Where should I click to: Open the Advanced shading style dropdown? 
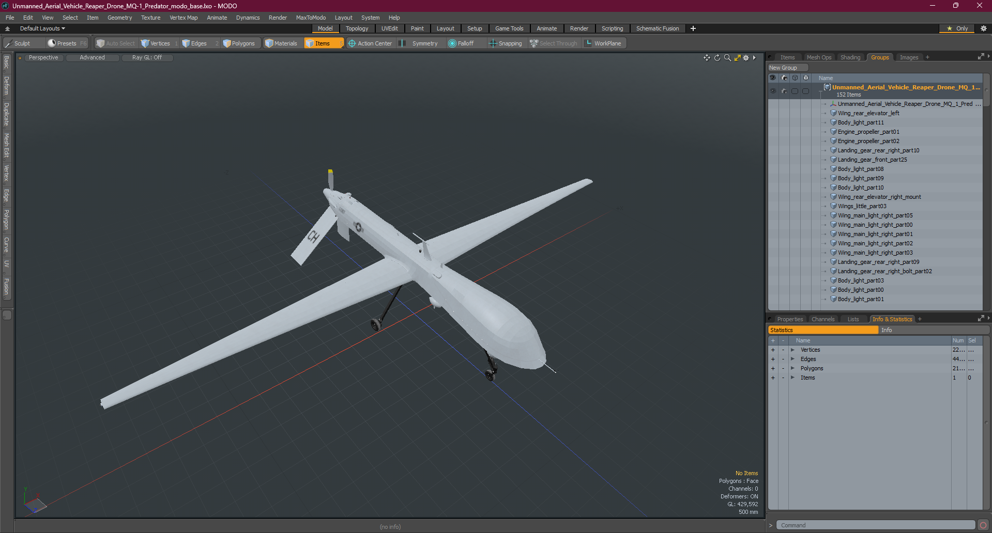click(92, 58)
